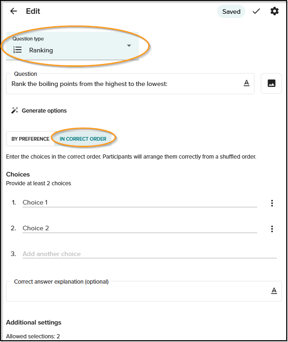Switch to BY PREFERENCE ranking mode
The height and width of the screenshot is (342, 288).
30,139
